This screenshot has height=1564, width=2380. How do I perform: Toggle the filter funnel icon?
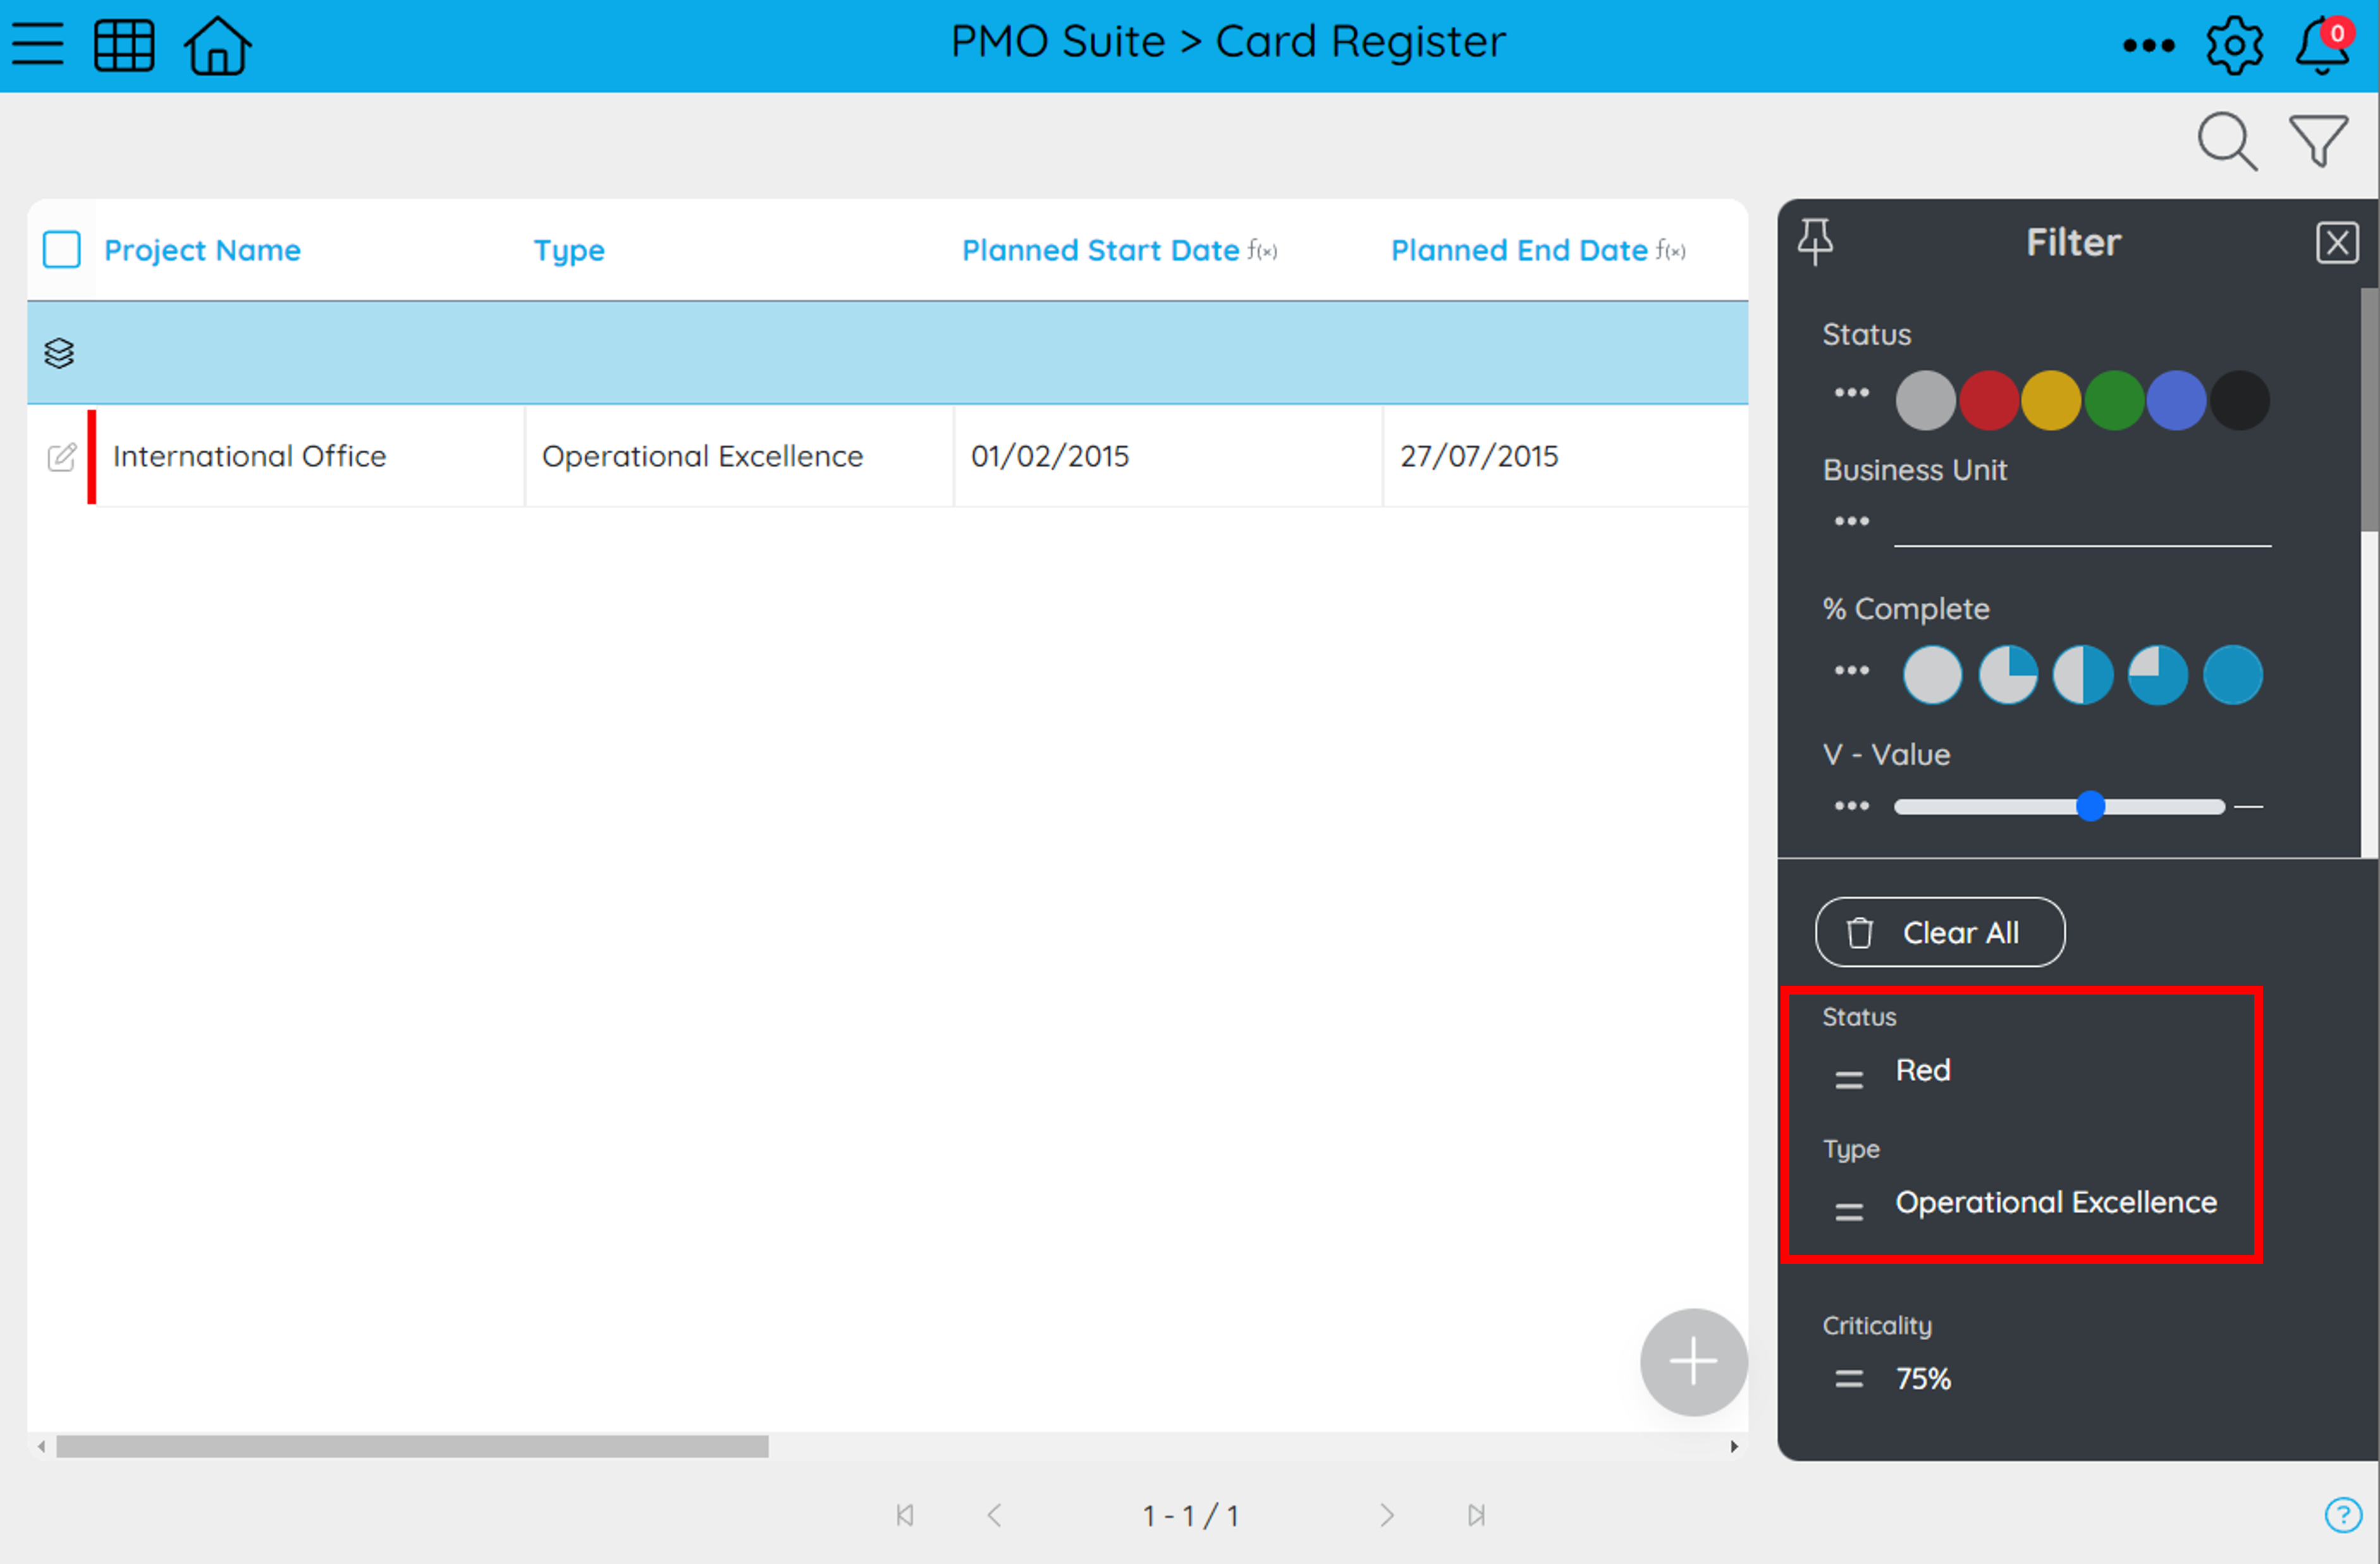[x=2318, y=141]
